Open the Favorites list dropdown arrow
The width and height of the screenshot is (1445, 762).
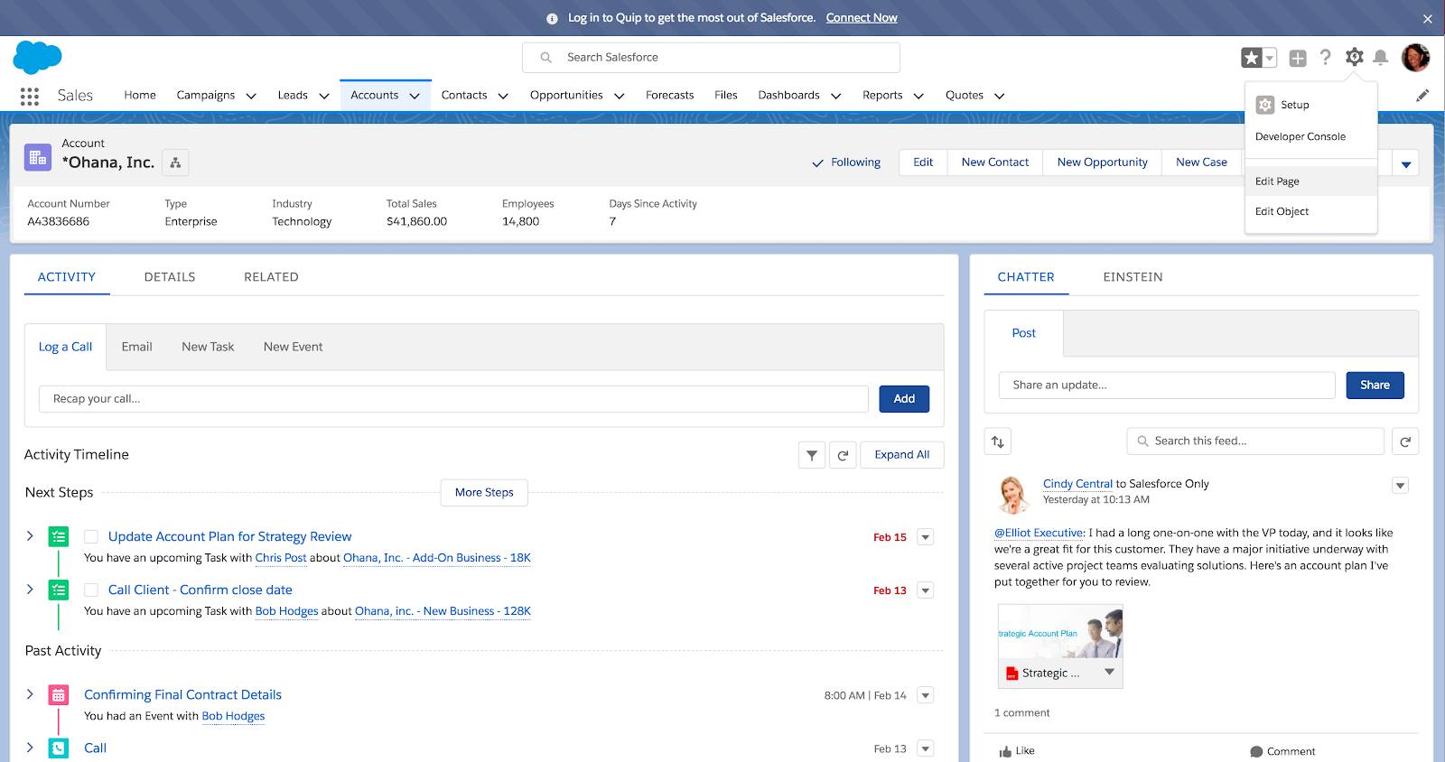tap(1270, 58)
